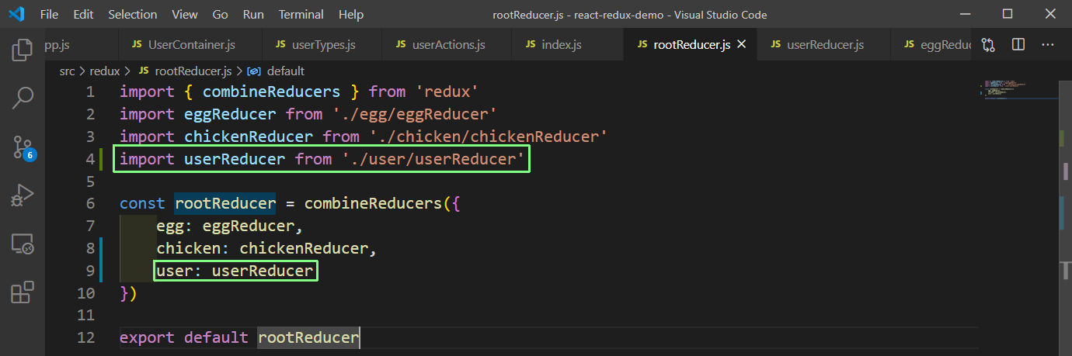Open the Run menu
Screen dimensions: 1072x356
click(x=253, y=15)
